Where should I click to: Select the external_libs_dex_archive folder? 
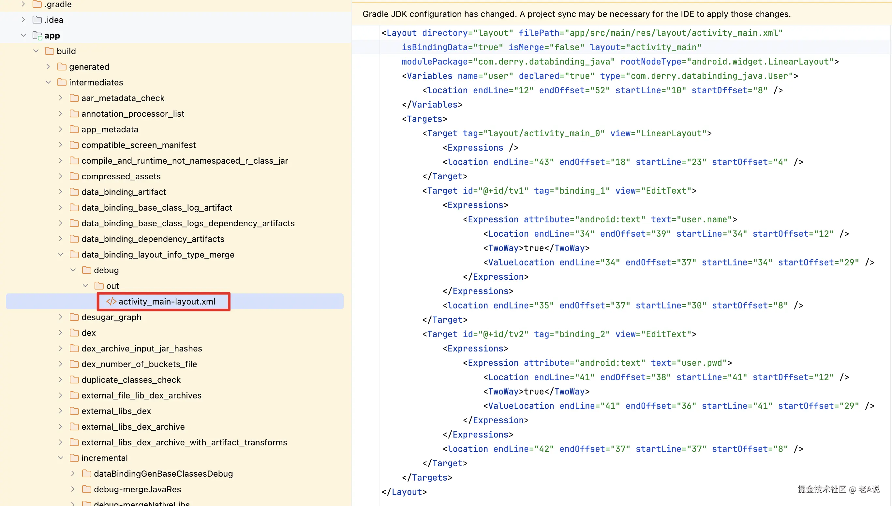click(x=133, y=426)
